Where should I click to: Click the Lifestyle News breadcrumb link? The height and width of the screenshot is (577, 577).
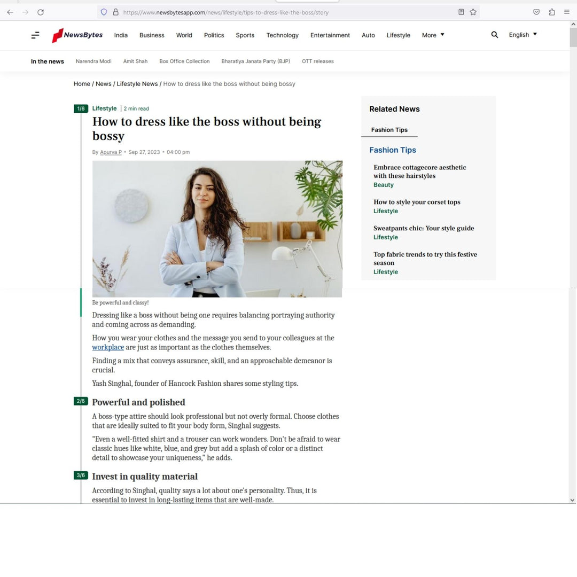pos(137,84)
